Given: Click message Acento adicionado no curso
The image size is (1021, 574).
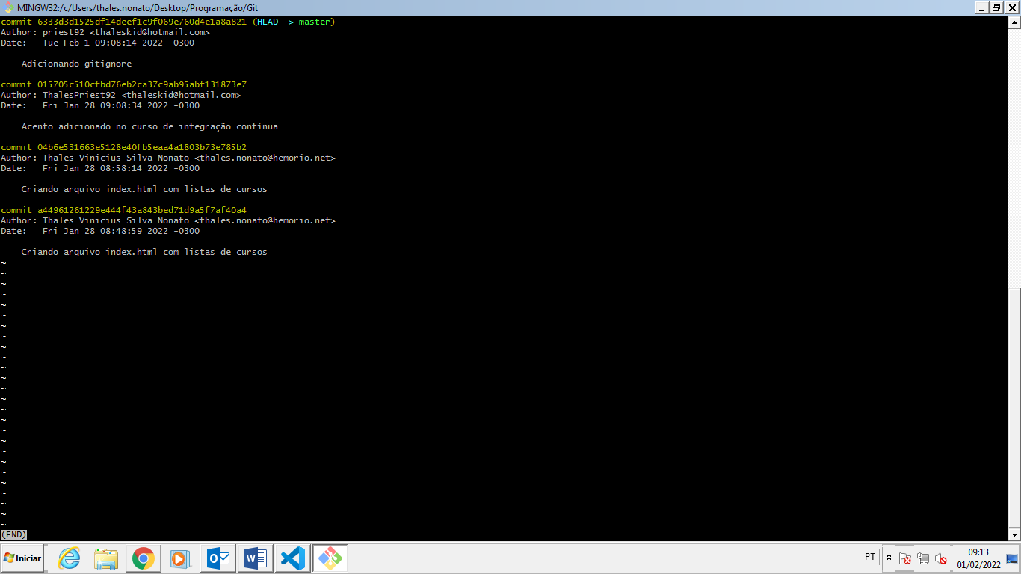Looking at the screenshot, I should 149,126.
